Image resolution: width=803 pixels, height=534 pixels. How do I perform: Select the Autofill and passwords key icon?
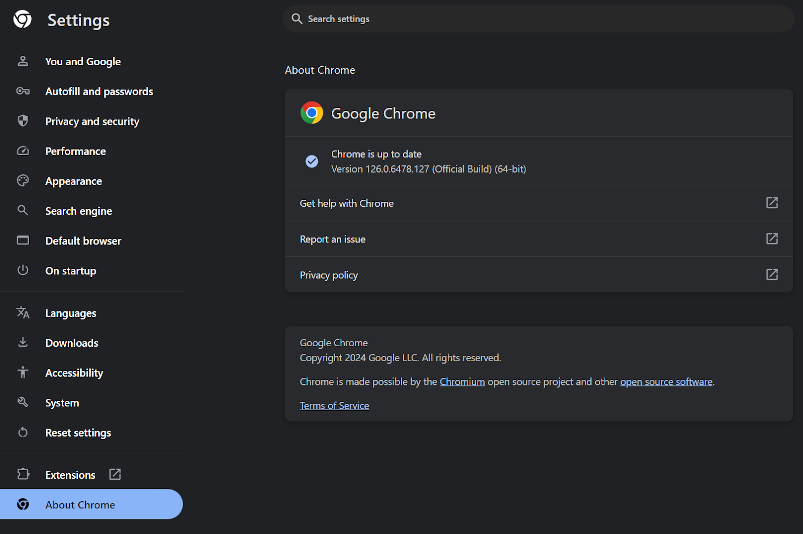[x=23, y=91]
